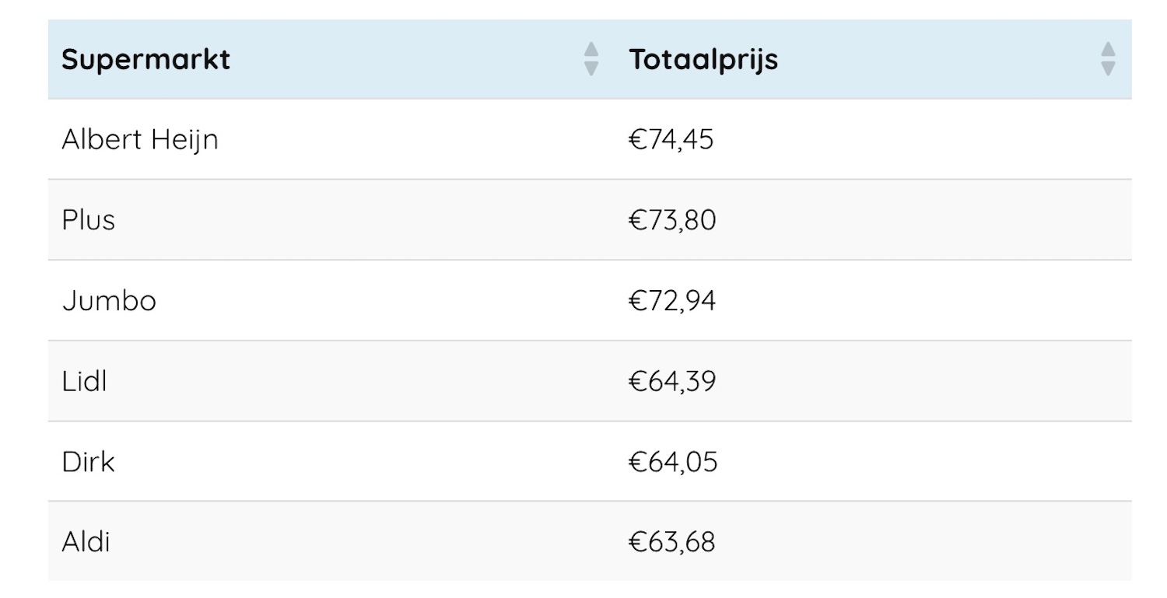The width and height of the screenshot is (1167, 598).
Task: Click the €63,68 total price
Action: [671, 542]
